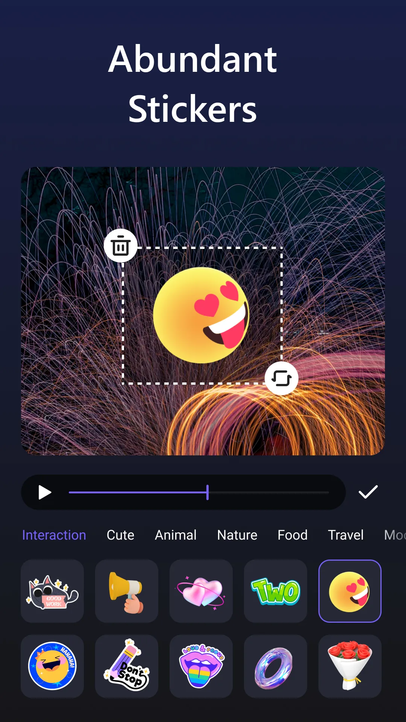Viewport: 406px width, 722px height.
Task: Add the Hahaha laughing face sticker
Action: coord(52,666)
